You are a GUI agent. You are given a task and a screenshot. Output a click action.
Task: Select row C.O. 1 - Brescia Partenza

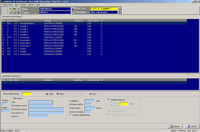click(94, 24)
